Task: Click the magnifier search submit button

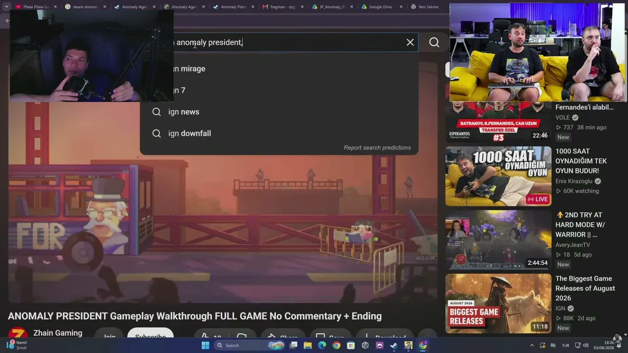Action: [434, 42]
